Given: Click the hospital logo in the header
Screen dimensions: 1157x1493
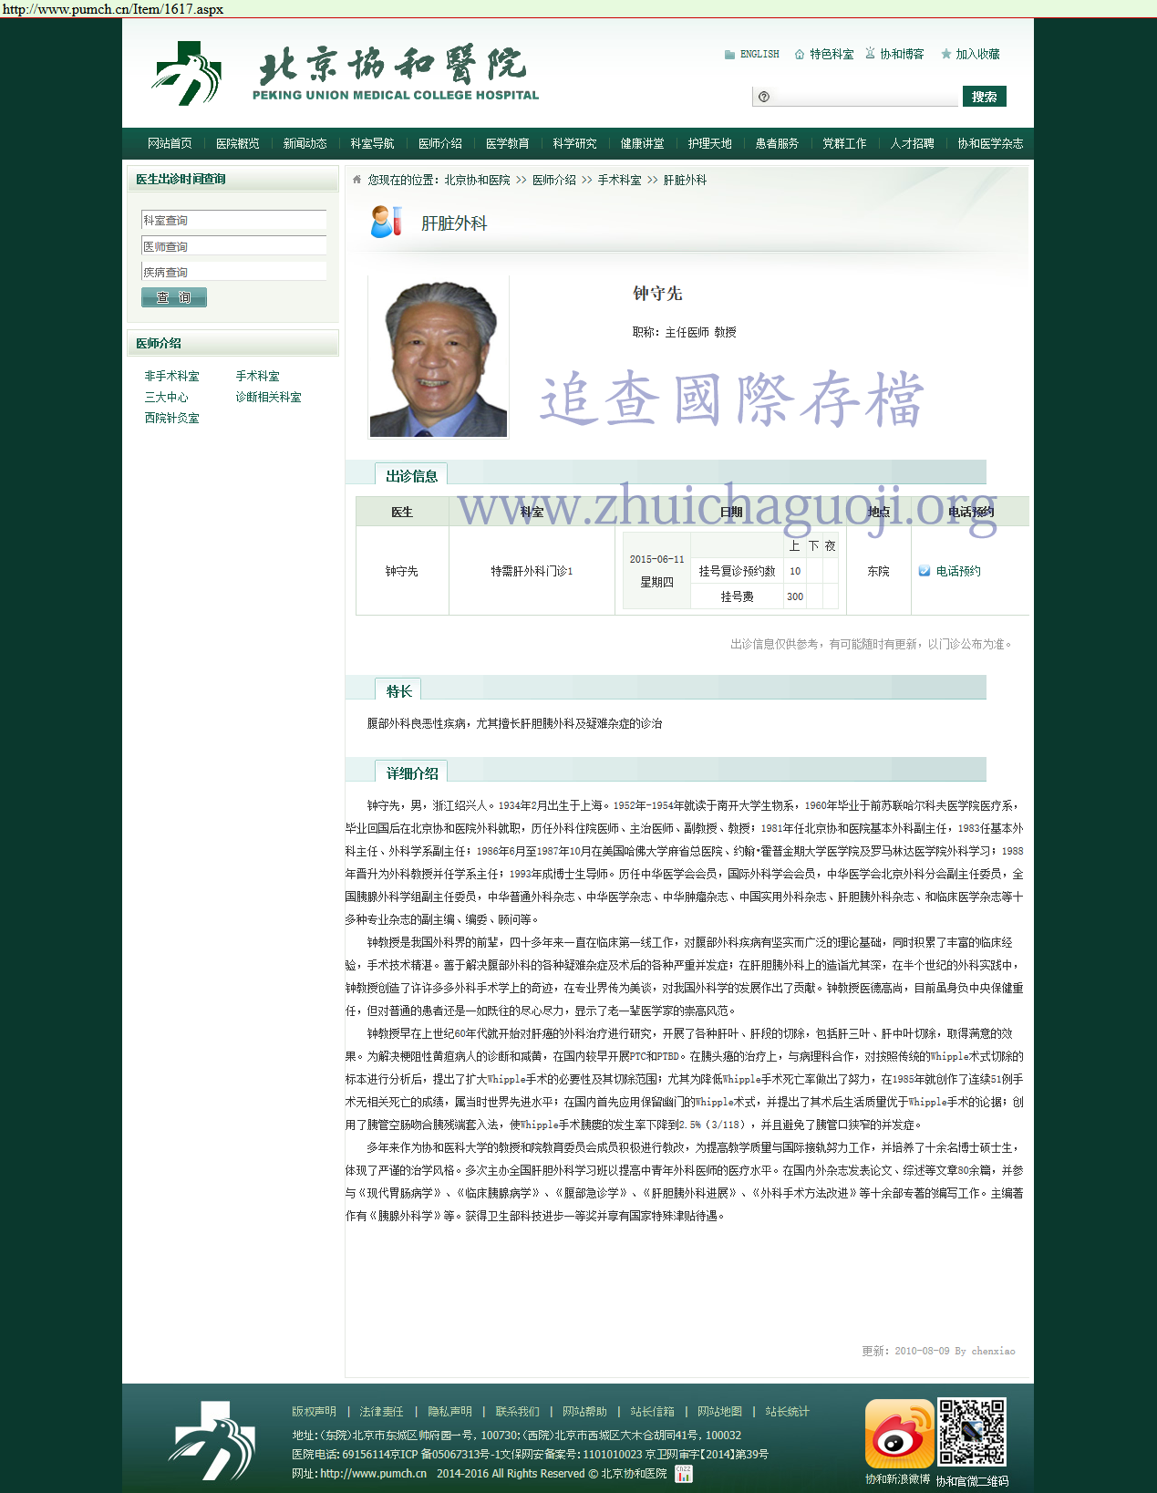Looking at the screenshot, I should tap(188, 74).
